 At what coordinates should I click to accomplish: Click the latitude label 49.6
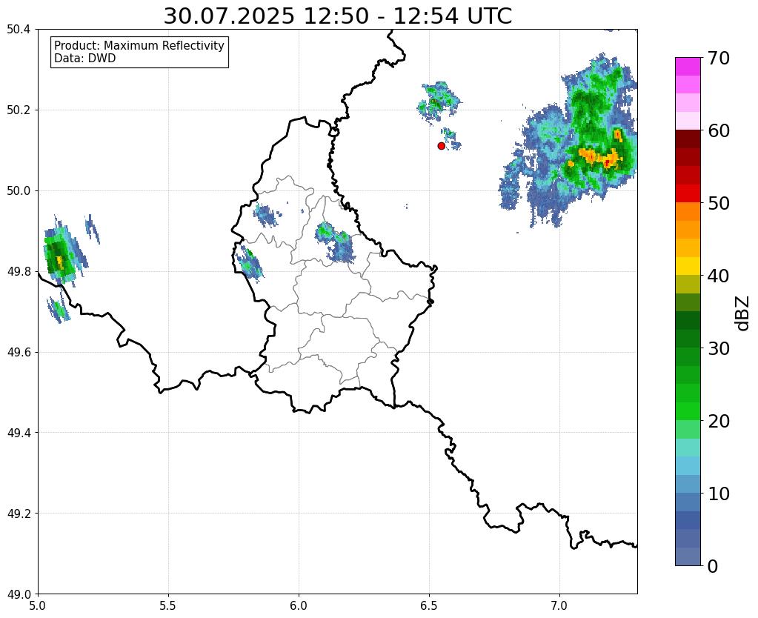(19, 353)
